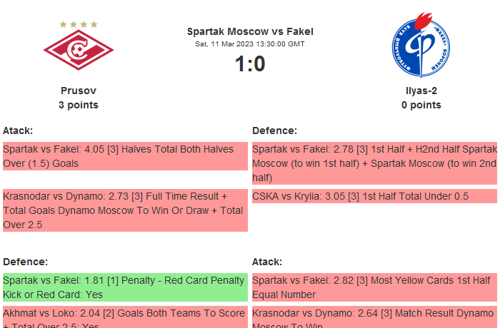Click Prusov's 3 points label

click(x=79, y=105)
